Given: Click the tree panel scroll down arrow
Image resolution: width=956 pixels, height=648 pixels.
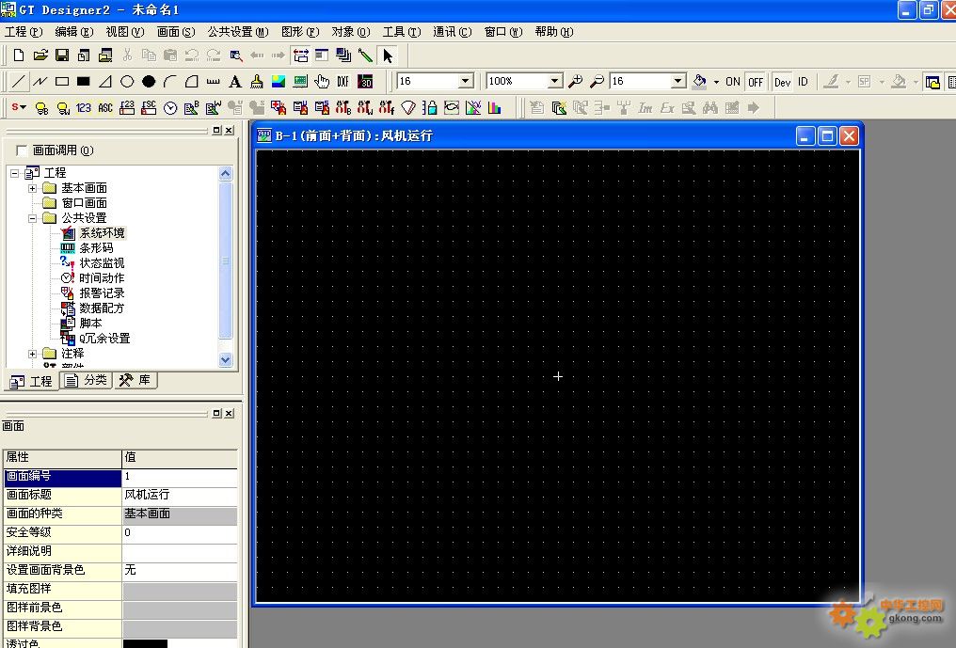Looking at the screenshot, I should coord(225,359).
